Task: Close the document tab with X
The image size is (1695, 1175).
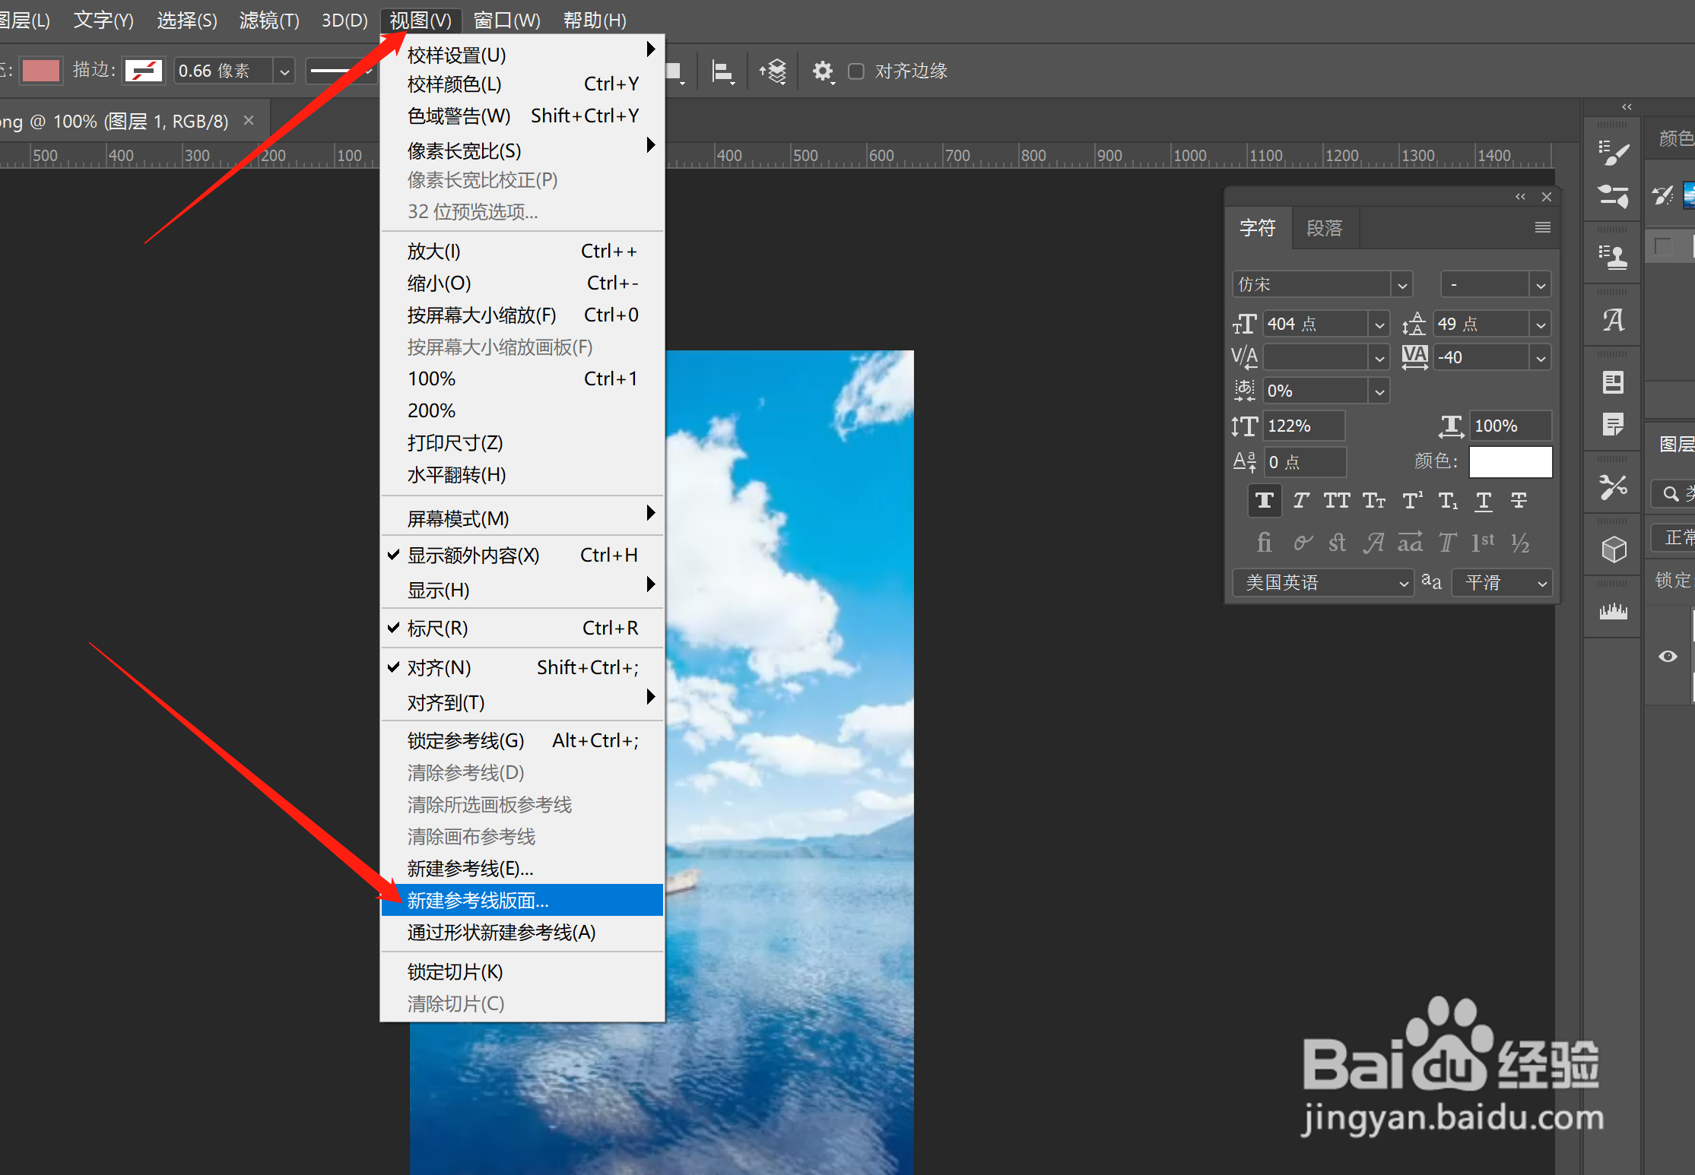Action: 249,120
